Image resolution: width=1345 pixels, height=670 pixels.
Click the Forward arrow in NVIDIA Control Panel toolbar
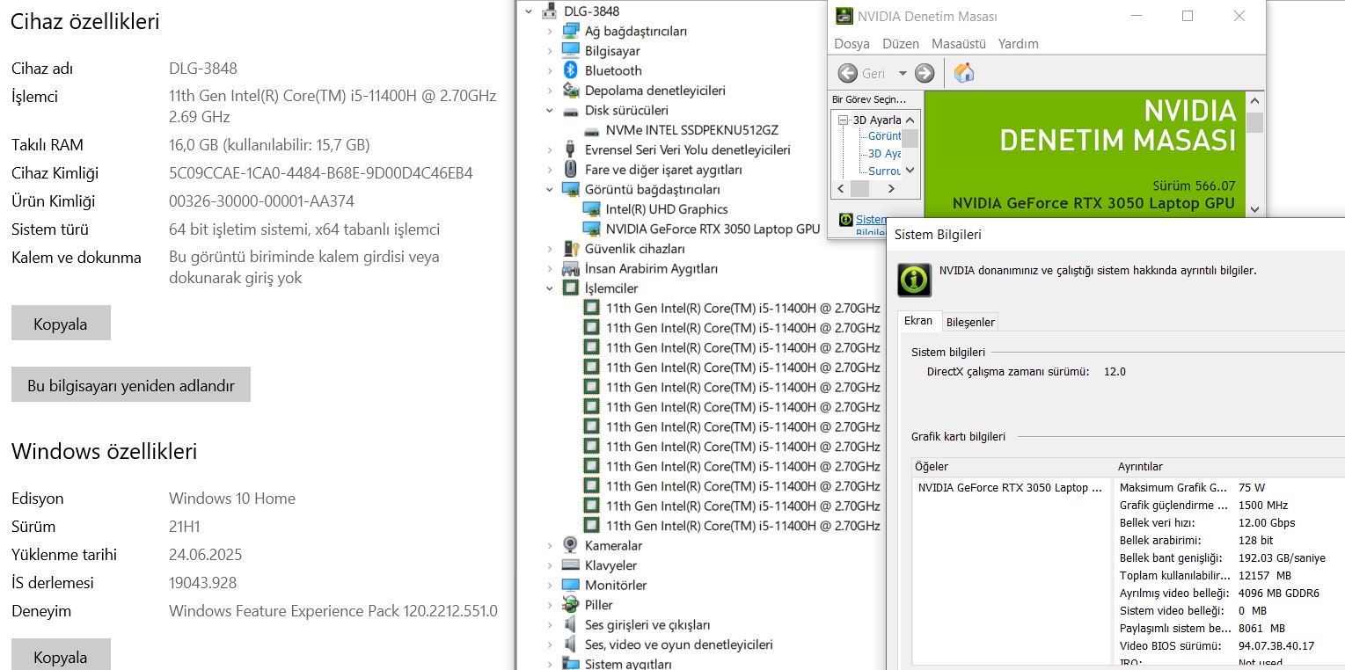(x=925, y=73)
